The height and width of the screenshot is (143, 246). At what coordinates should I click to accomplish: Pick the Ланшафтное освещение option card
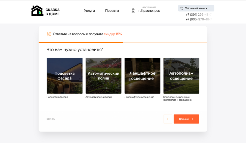(x=142, y=76)
